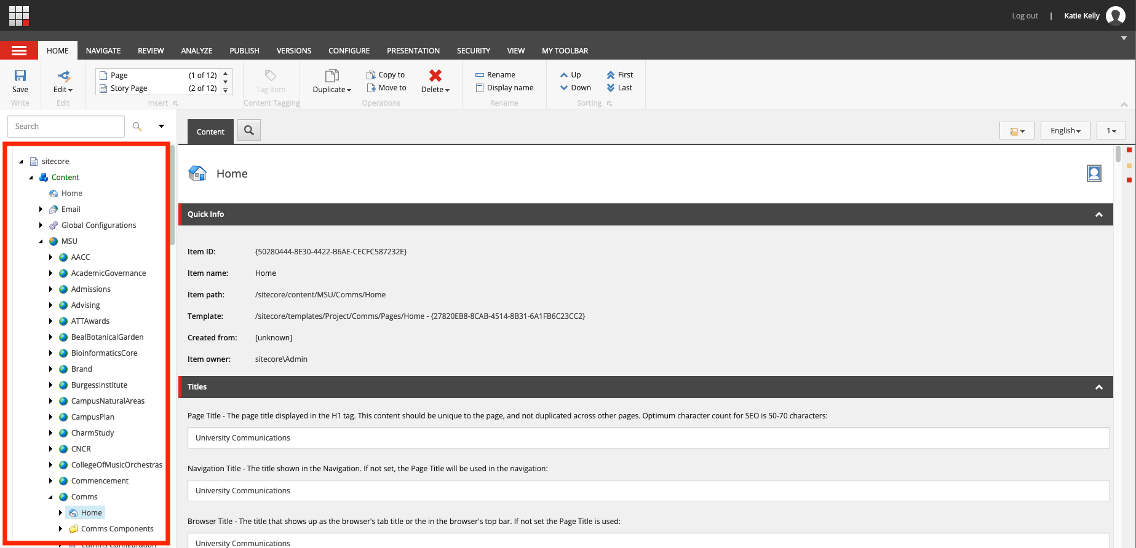Switch to the REVIEW ribbon tab
This screenshot has width=1136, height=548.
coord(151,50)
